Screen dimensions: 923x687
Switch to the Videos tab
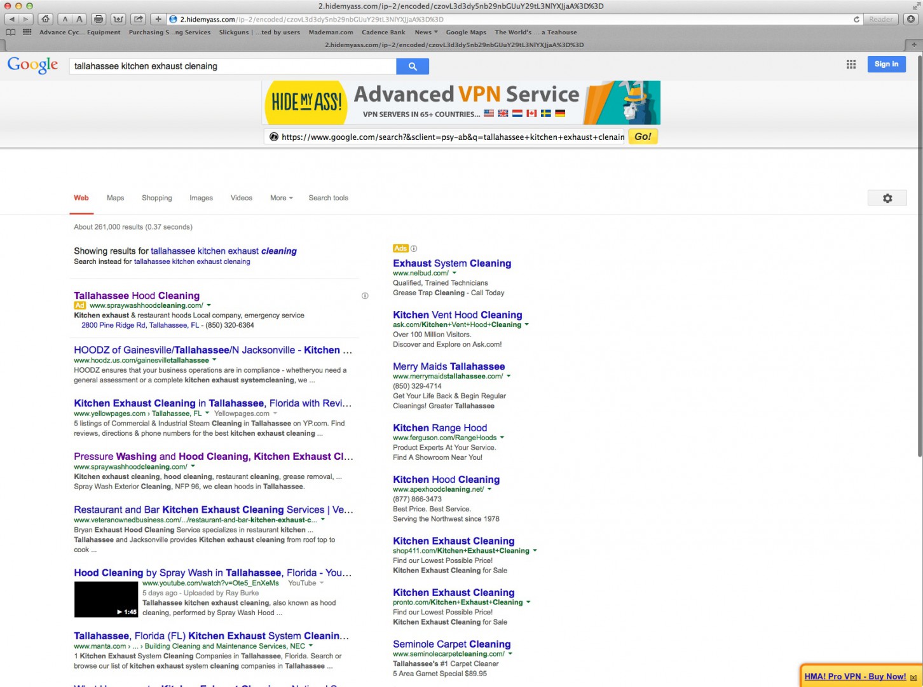tap(242, 198)
